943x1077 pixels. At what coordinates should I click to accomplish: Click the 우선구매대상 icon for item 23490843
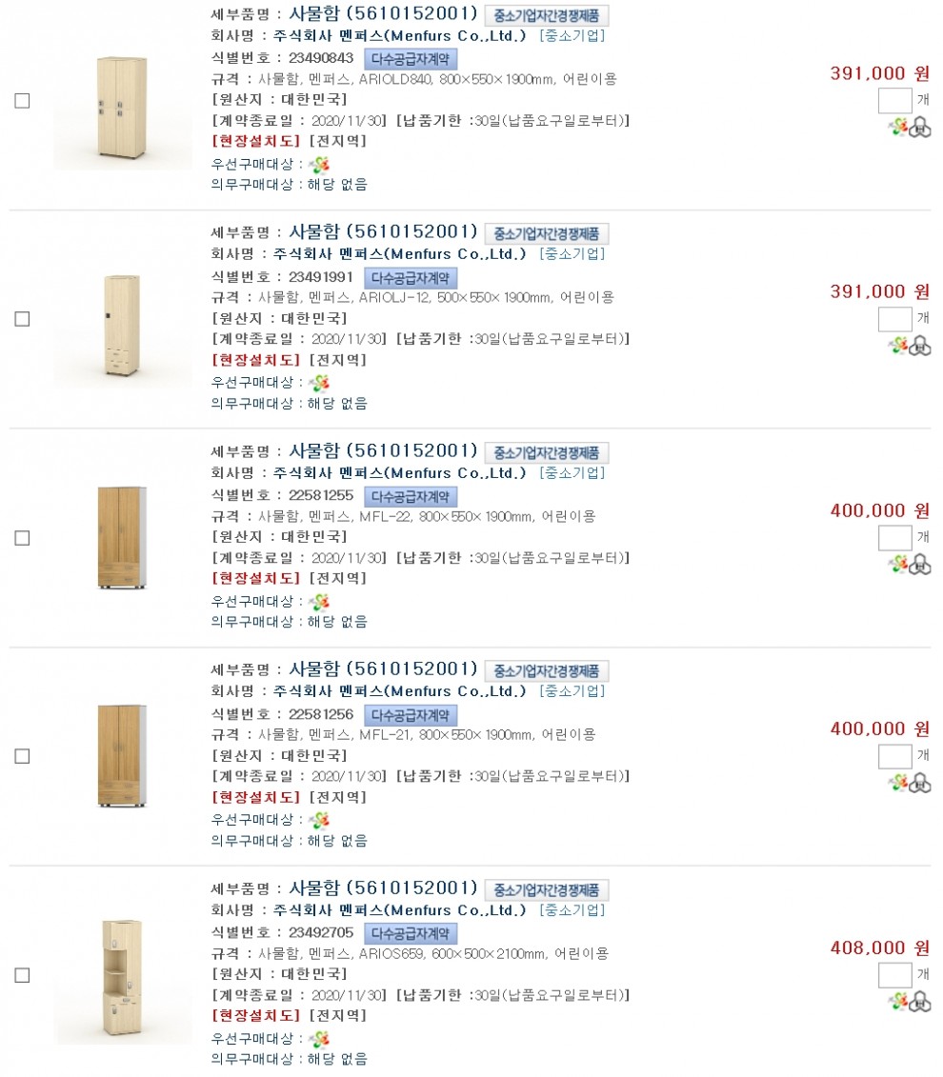(x=319, y=165)
